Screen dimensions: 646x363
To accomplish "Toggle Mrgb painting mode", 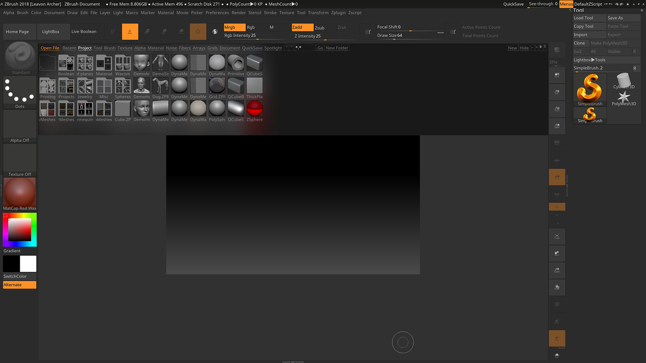I will point(235,27).
